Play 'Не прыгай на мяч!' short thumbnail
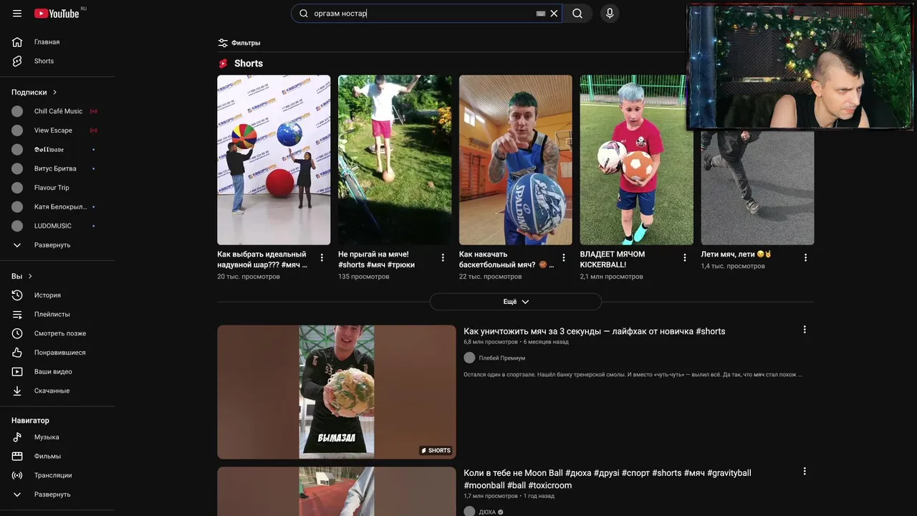This screenshot has height=516, width=917. [x=395, y=160]
